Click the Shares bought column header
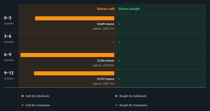Image resolution: width=210 pixels, height=111 pixels. point(129,9)
